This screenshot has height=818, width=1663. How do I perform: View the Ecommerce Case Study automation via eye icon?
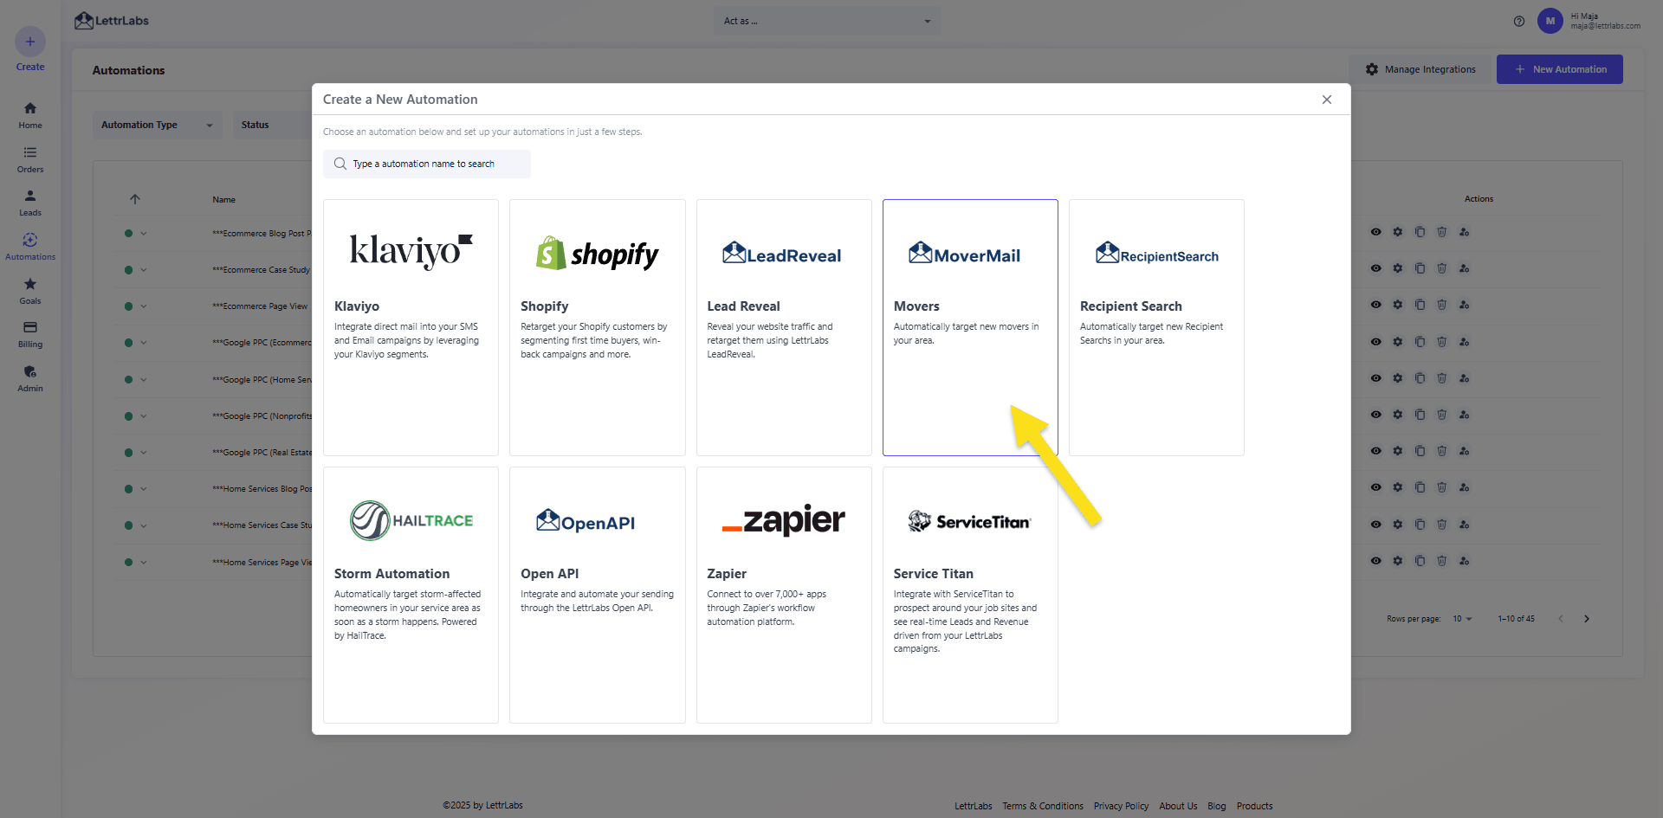pyautogui.click(x=1375, y=268)
